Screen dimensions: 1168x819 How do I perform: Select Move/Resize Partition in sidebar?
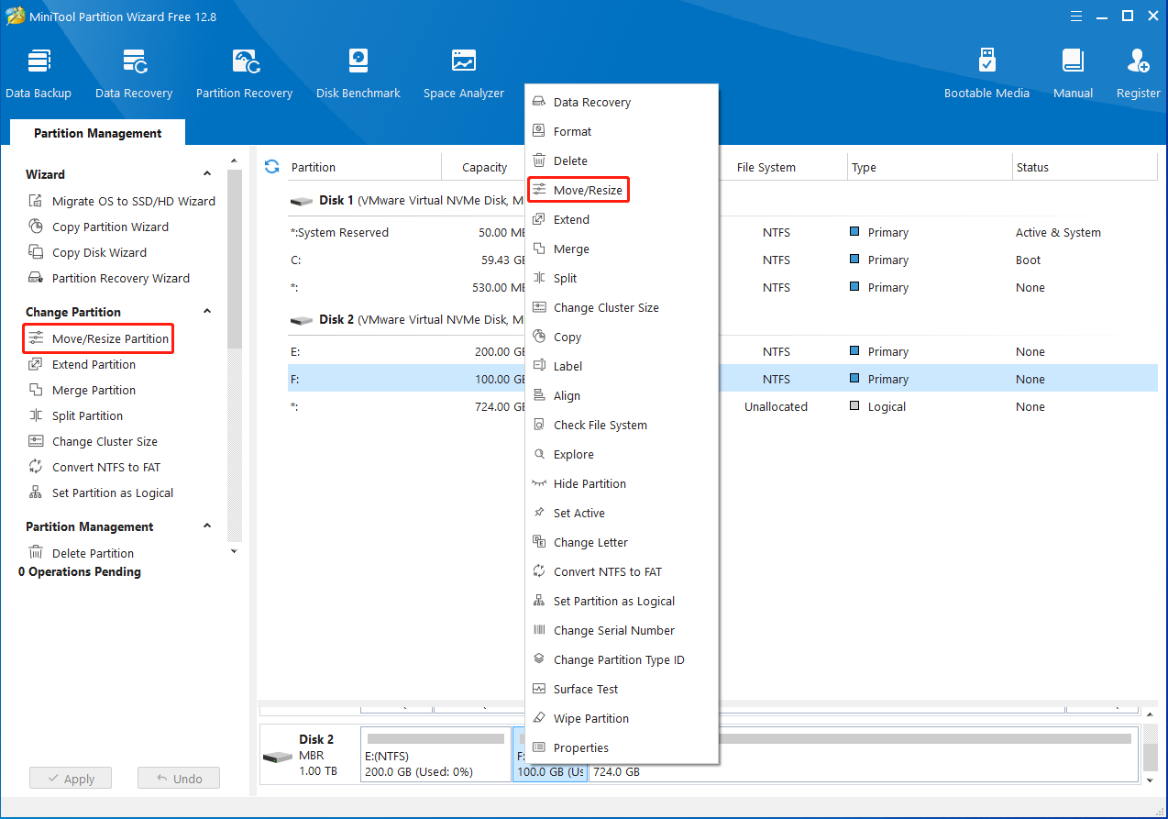(98, 338)
